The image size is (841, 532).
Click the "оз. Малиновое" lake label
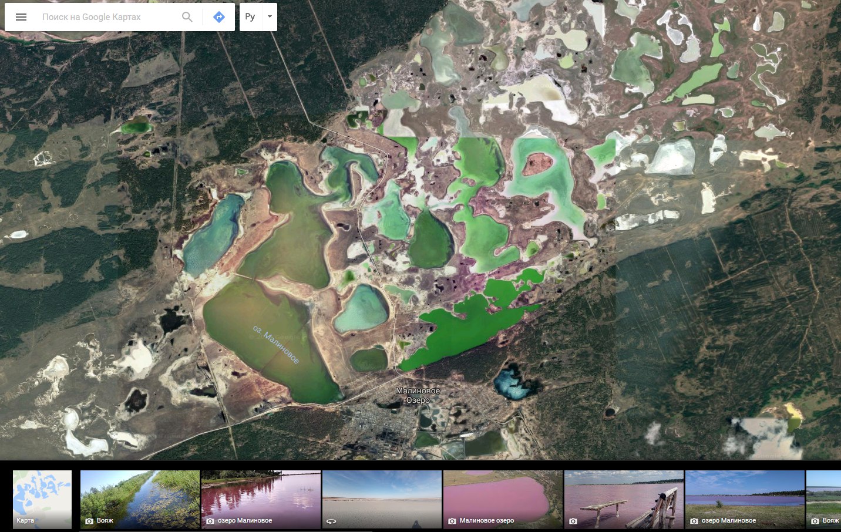276,344
